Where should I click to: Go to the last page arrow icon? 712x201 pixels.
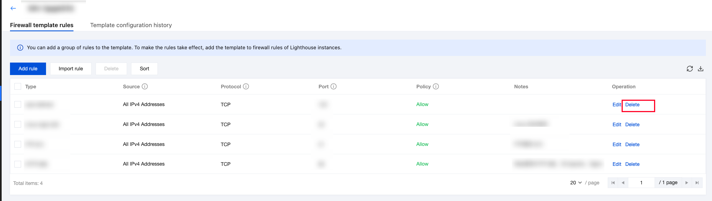(x=697, y=183)
